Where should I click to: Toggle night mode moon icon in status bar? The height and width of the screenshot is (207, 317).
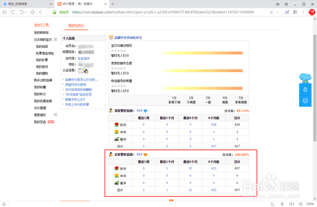coord(273,204)
